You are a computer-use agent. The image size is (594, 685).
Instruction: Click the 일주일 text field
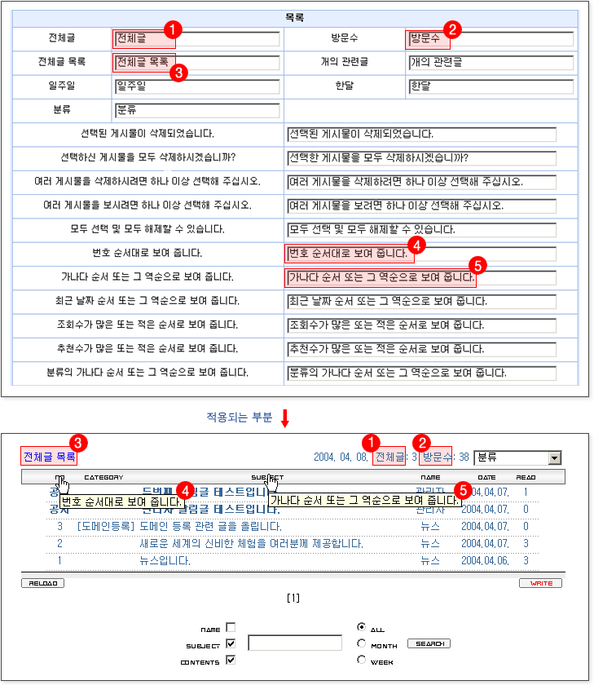[x=196, y=86]
